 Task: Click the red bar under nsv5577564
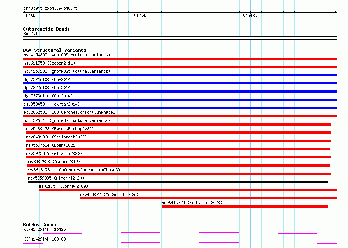(178, 149)
